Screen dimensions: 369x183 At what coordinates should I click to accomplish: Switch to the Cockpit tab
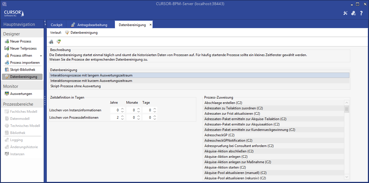point(56,25)
